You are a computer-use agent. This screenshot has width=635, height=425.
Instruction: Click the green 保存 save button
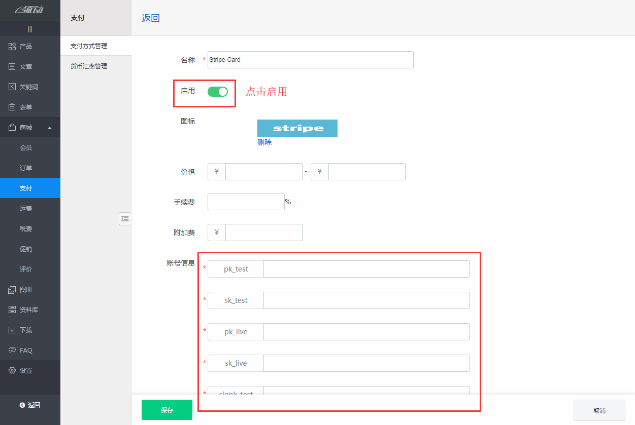166,409
